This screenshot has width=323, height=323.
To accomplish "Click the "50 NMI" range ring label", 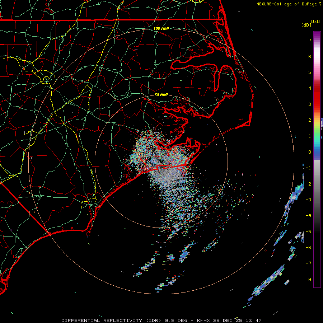I will click(161, 95).
